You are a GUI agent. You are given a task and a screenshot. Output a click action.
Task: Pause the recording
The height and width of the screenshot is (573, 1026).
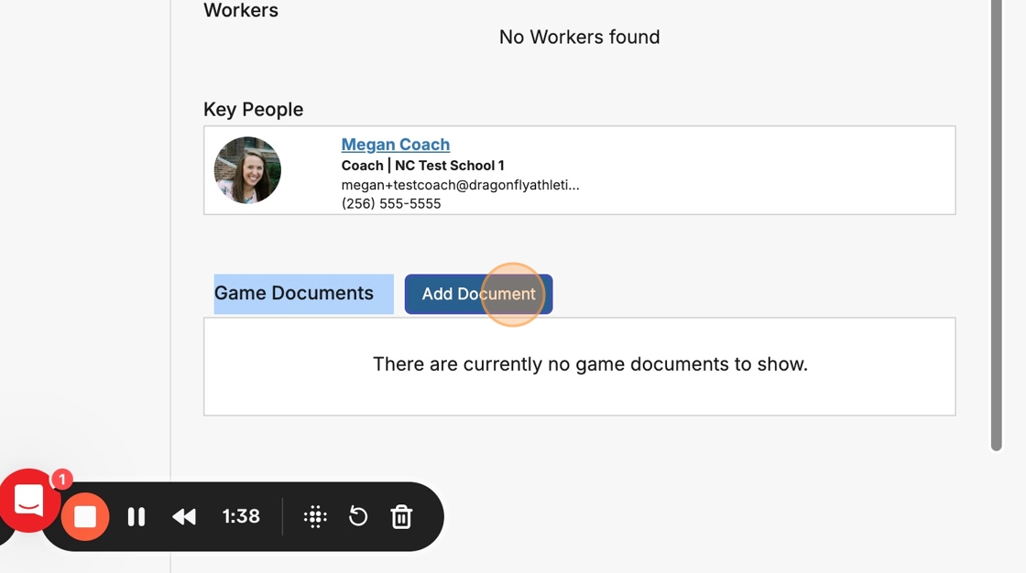(x=136, y=517)
